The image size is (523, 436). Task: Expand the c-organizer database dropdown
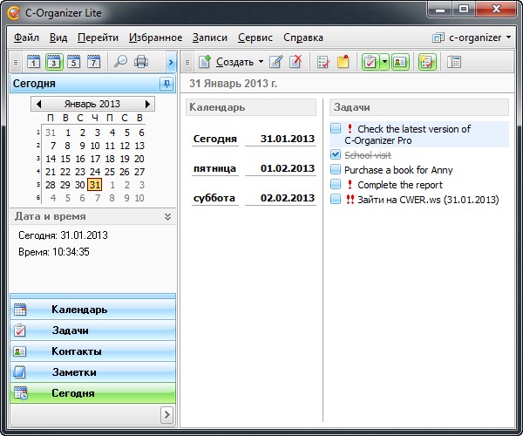tap(508, 37)
